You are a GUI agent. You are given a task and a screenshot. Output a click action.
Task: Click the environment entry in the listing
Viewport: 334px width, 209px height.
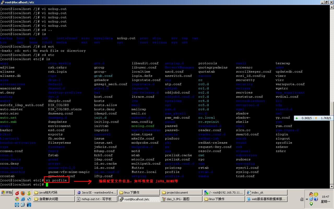click(59, 126)
